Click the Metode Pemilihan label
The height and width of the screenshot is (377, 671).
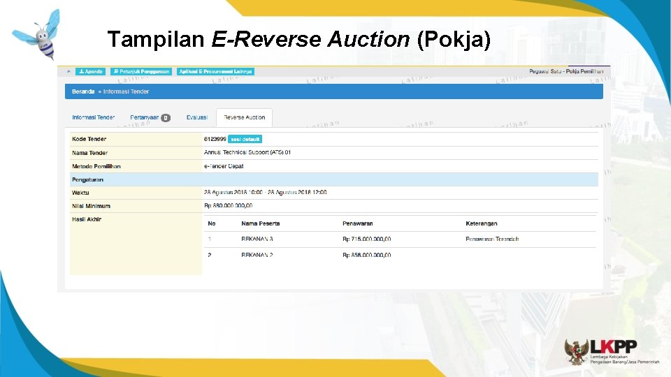tap(96, 166)
